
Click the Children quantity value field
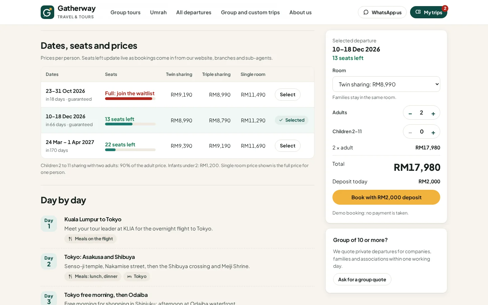pos(422,131)
